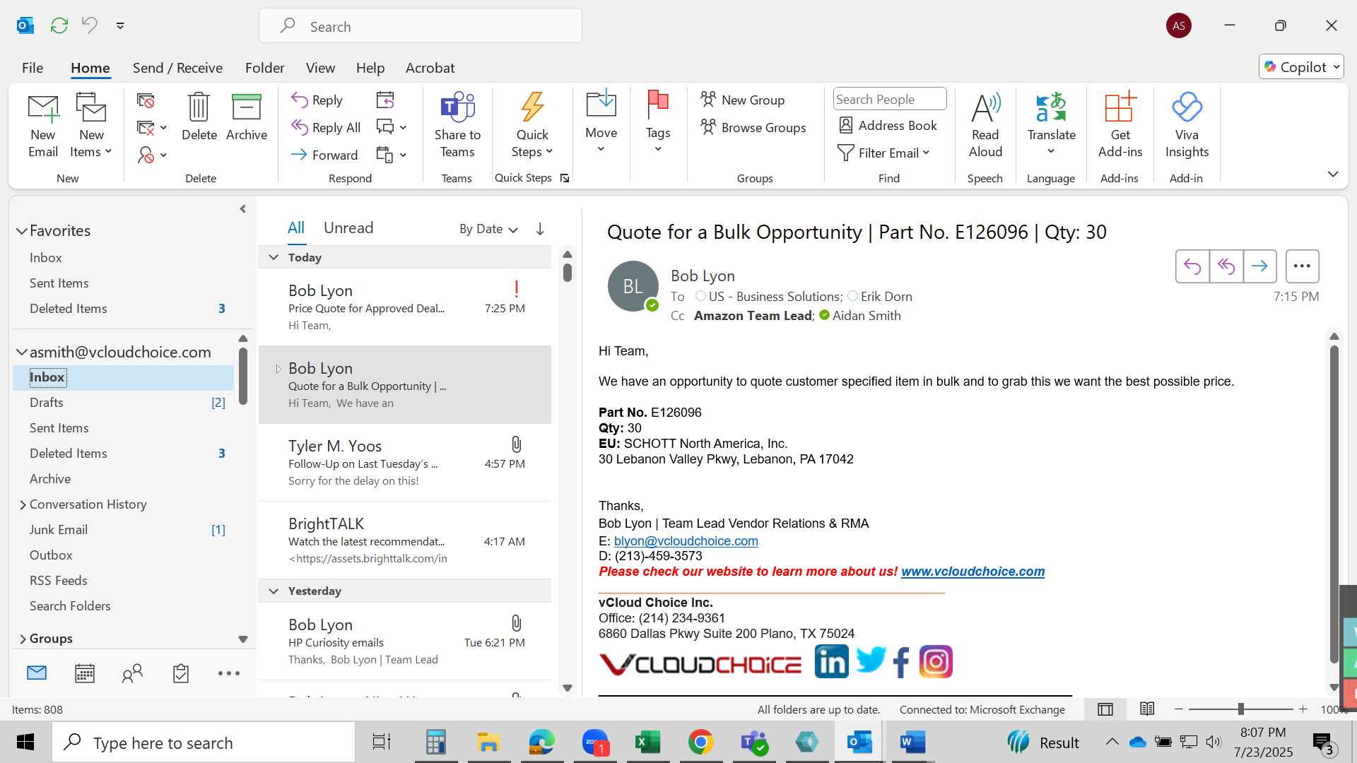Open Excel from the taskbar
This screenshot has height=763, width=1357.
(x=647, y=743)
